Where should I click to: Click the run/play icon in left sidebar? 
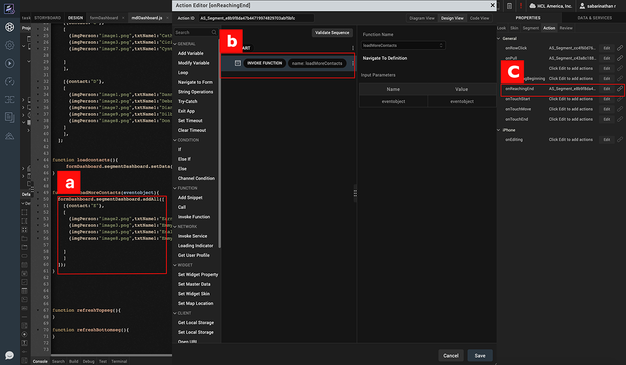tap(9, 63)
